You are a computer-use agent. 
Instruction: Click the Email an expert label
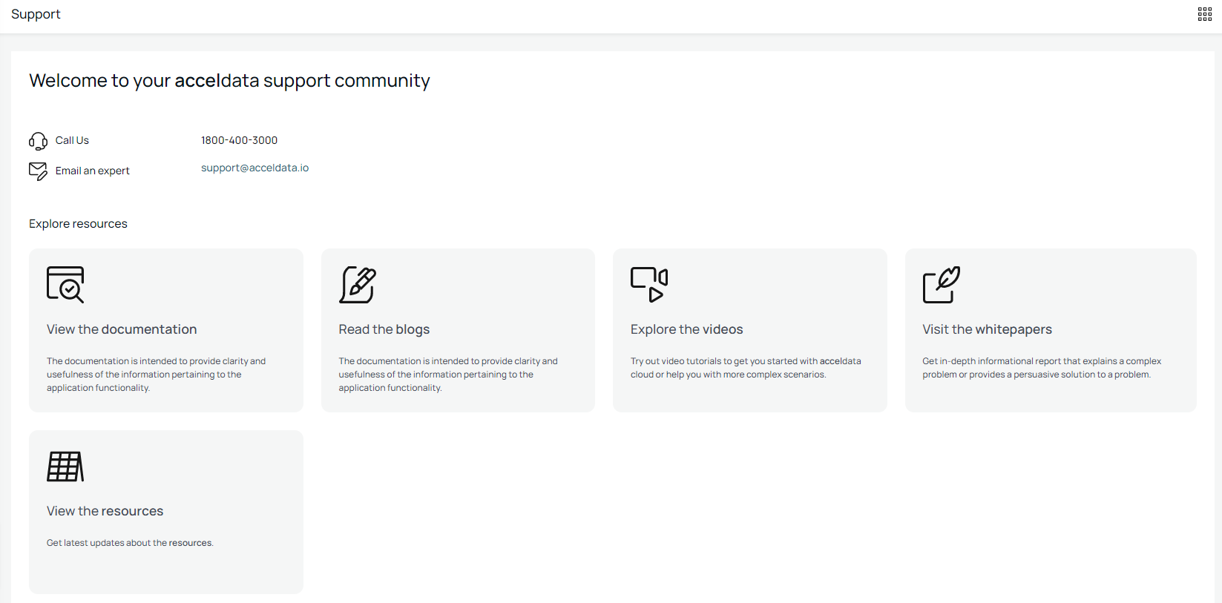[x=93, y=171]
